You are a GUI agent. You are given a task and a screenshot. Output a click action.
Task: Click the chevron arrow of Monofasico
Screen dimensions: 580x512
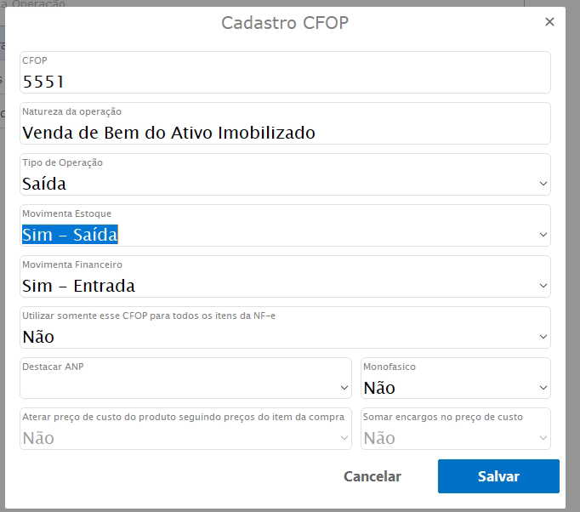click(543, 388)
